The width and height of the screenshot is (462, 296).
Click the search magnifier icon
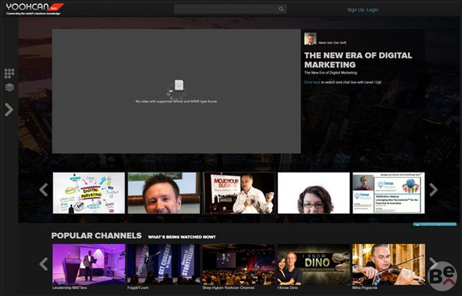click(281, 9)
